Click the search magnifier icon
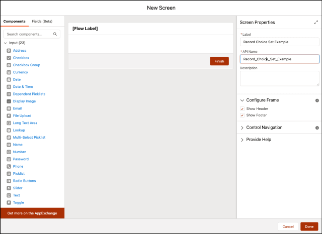 [x=55, y=34]
